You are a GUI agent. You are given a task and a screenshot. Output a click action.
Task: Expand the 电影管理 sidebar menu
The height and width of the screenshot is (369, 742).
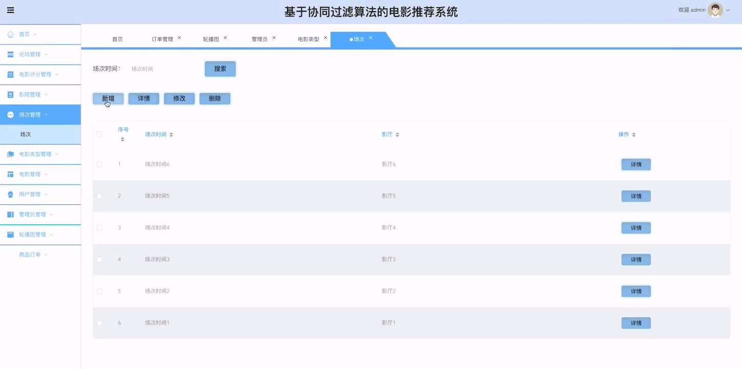click(46, 174)
